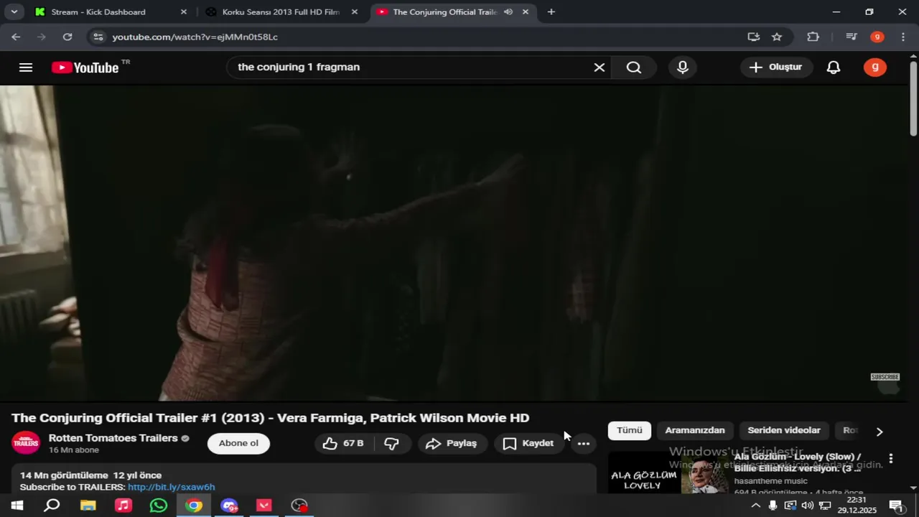Open the music app in taskbar

coord(123,506)
